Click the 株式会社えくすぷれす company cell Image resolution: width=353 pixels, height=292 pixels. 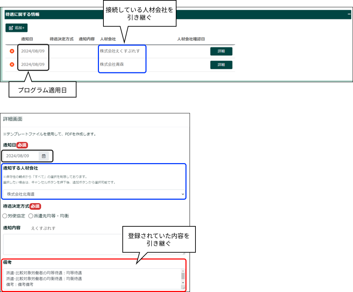[x=120, y=51]
